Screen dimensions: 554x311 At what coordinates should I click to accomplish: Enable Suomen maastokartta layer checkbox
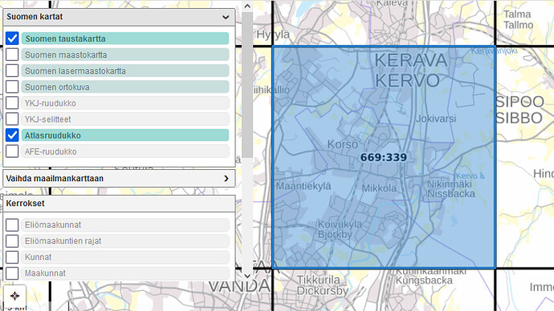[12, 55]
